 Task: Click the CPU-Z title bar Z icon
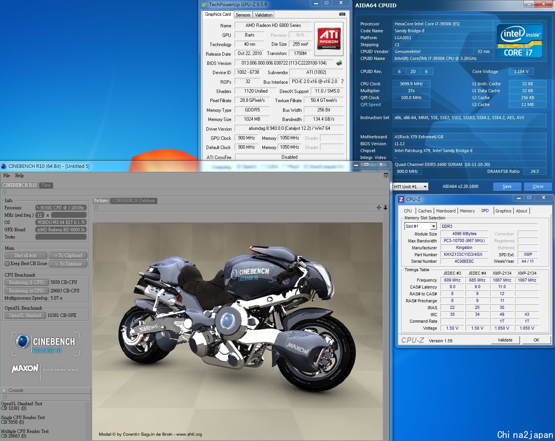401,199
